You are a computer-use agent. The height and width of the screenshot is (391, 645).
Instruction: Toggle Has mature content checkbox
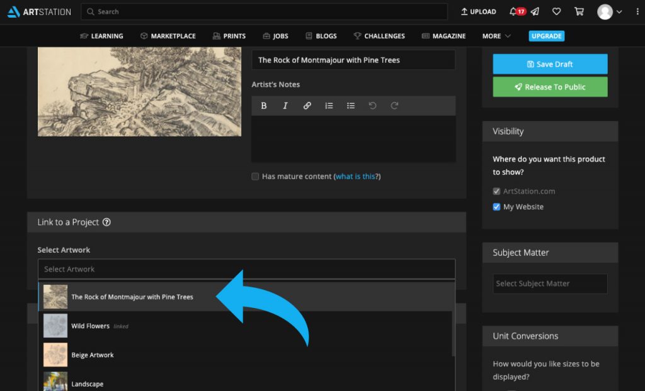pyautogui.click(x=255, y=176)
